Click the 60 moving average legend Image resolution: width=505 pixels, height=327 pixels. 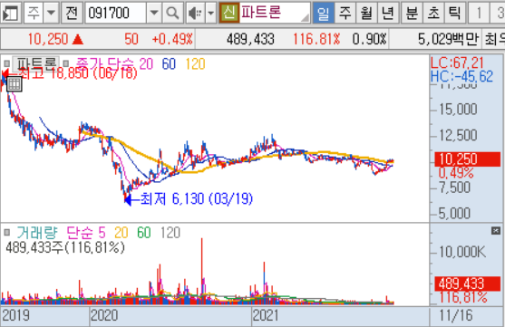(x=169, y=64)
